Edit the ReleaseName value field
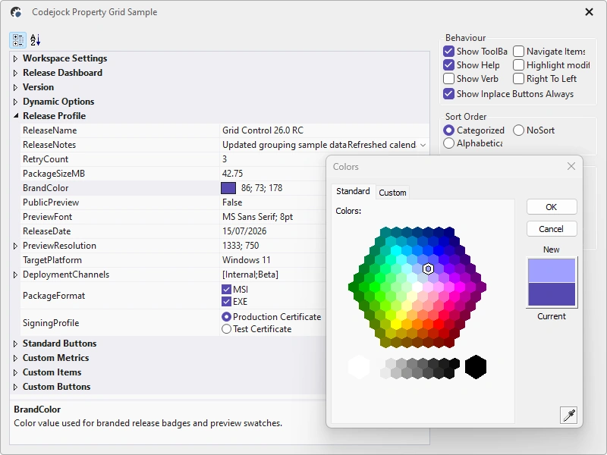The width and height of the screenshot is (607, 455). tap(325, 130)
